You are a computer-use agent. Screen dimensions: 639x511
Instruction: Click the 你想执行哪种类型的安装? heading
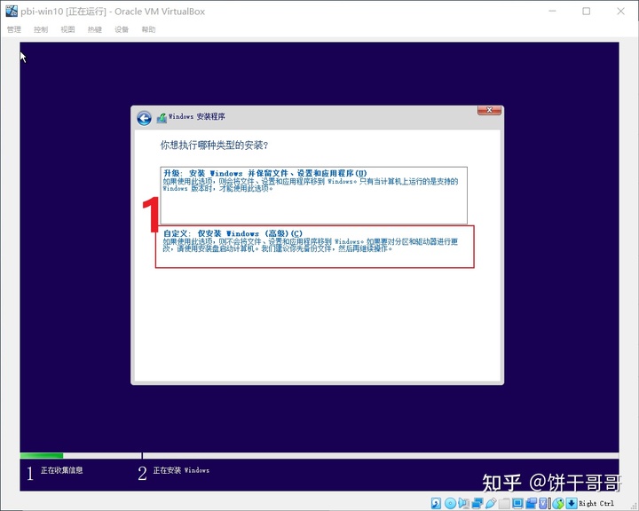pos(214,145)
